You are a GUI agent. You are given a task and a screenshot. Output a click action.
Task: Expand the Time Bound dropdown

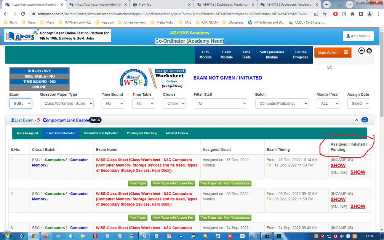(x=113, y=103)
